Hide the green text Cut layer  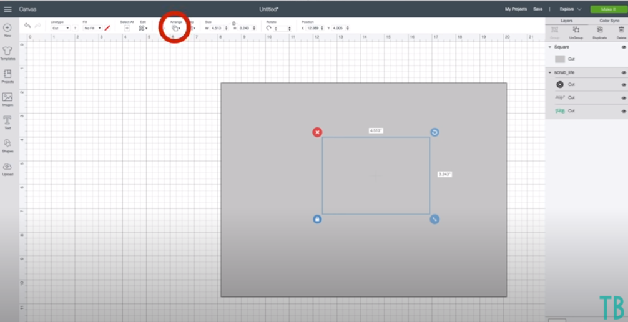click(624, 111)
